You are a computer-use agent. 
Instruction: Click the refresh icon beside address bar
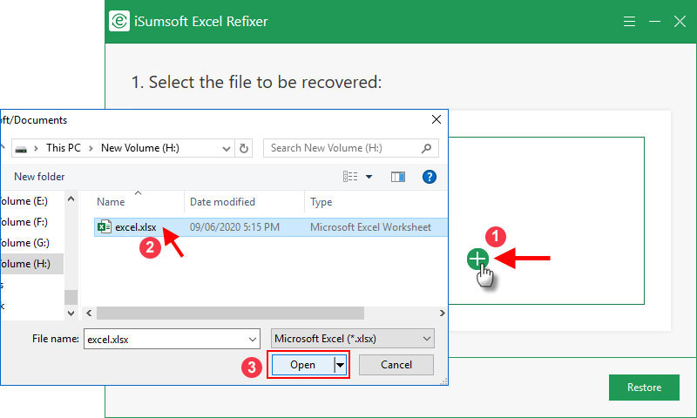pos(244,148)
